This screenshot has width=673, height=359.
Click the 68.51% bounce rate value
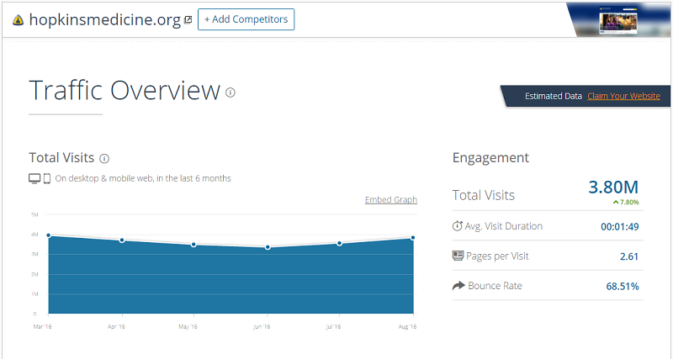click(623, 286)
